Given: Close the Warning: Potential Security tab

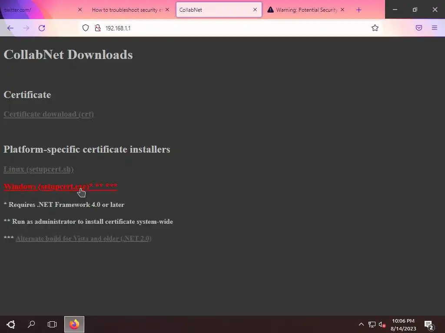Looking at the screenshot, I should tap(342, 10).
